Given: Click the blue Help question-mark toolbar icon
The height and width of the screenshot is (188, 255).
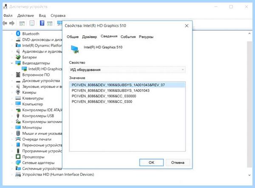Looking at the screenshot, I should [x=42, y=23].
